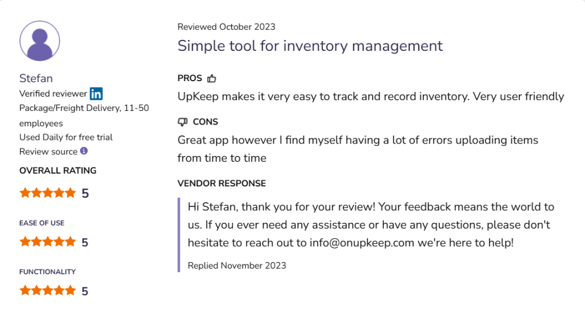
Task: Click the thumbs up icon beside PROS
Action: pos(212,78)
